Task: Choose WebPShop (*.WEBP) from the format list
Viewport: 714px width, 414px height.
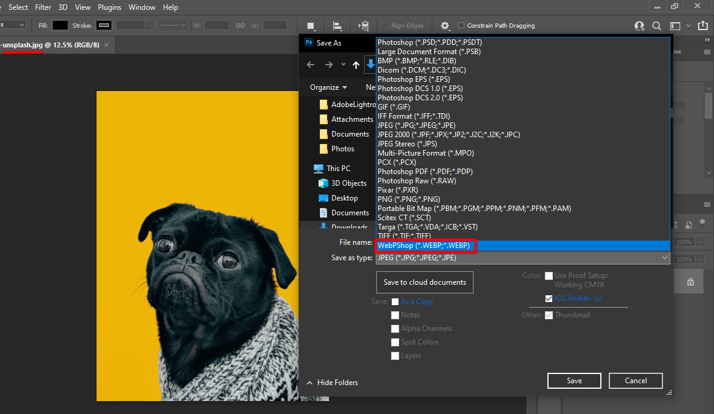Action: 424,245
